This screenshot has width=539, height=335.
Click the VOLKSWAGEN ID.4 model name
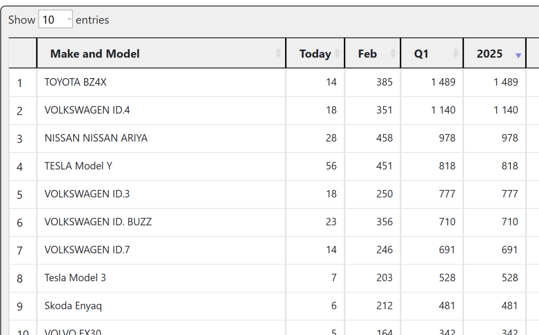point(87,110)
